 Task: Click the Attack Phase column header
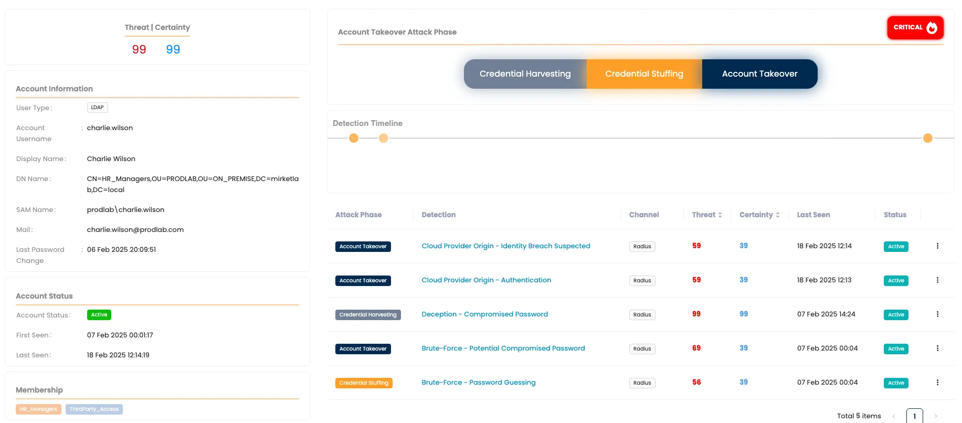(358, 215)
